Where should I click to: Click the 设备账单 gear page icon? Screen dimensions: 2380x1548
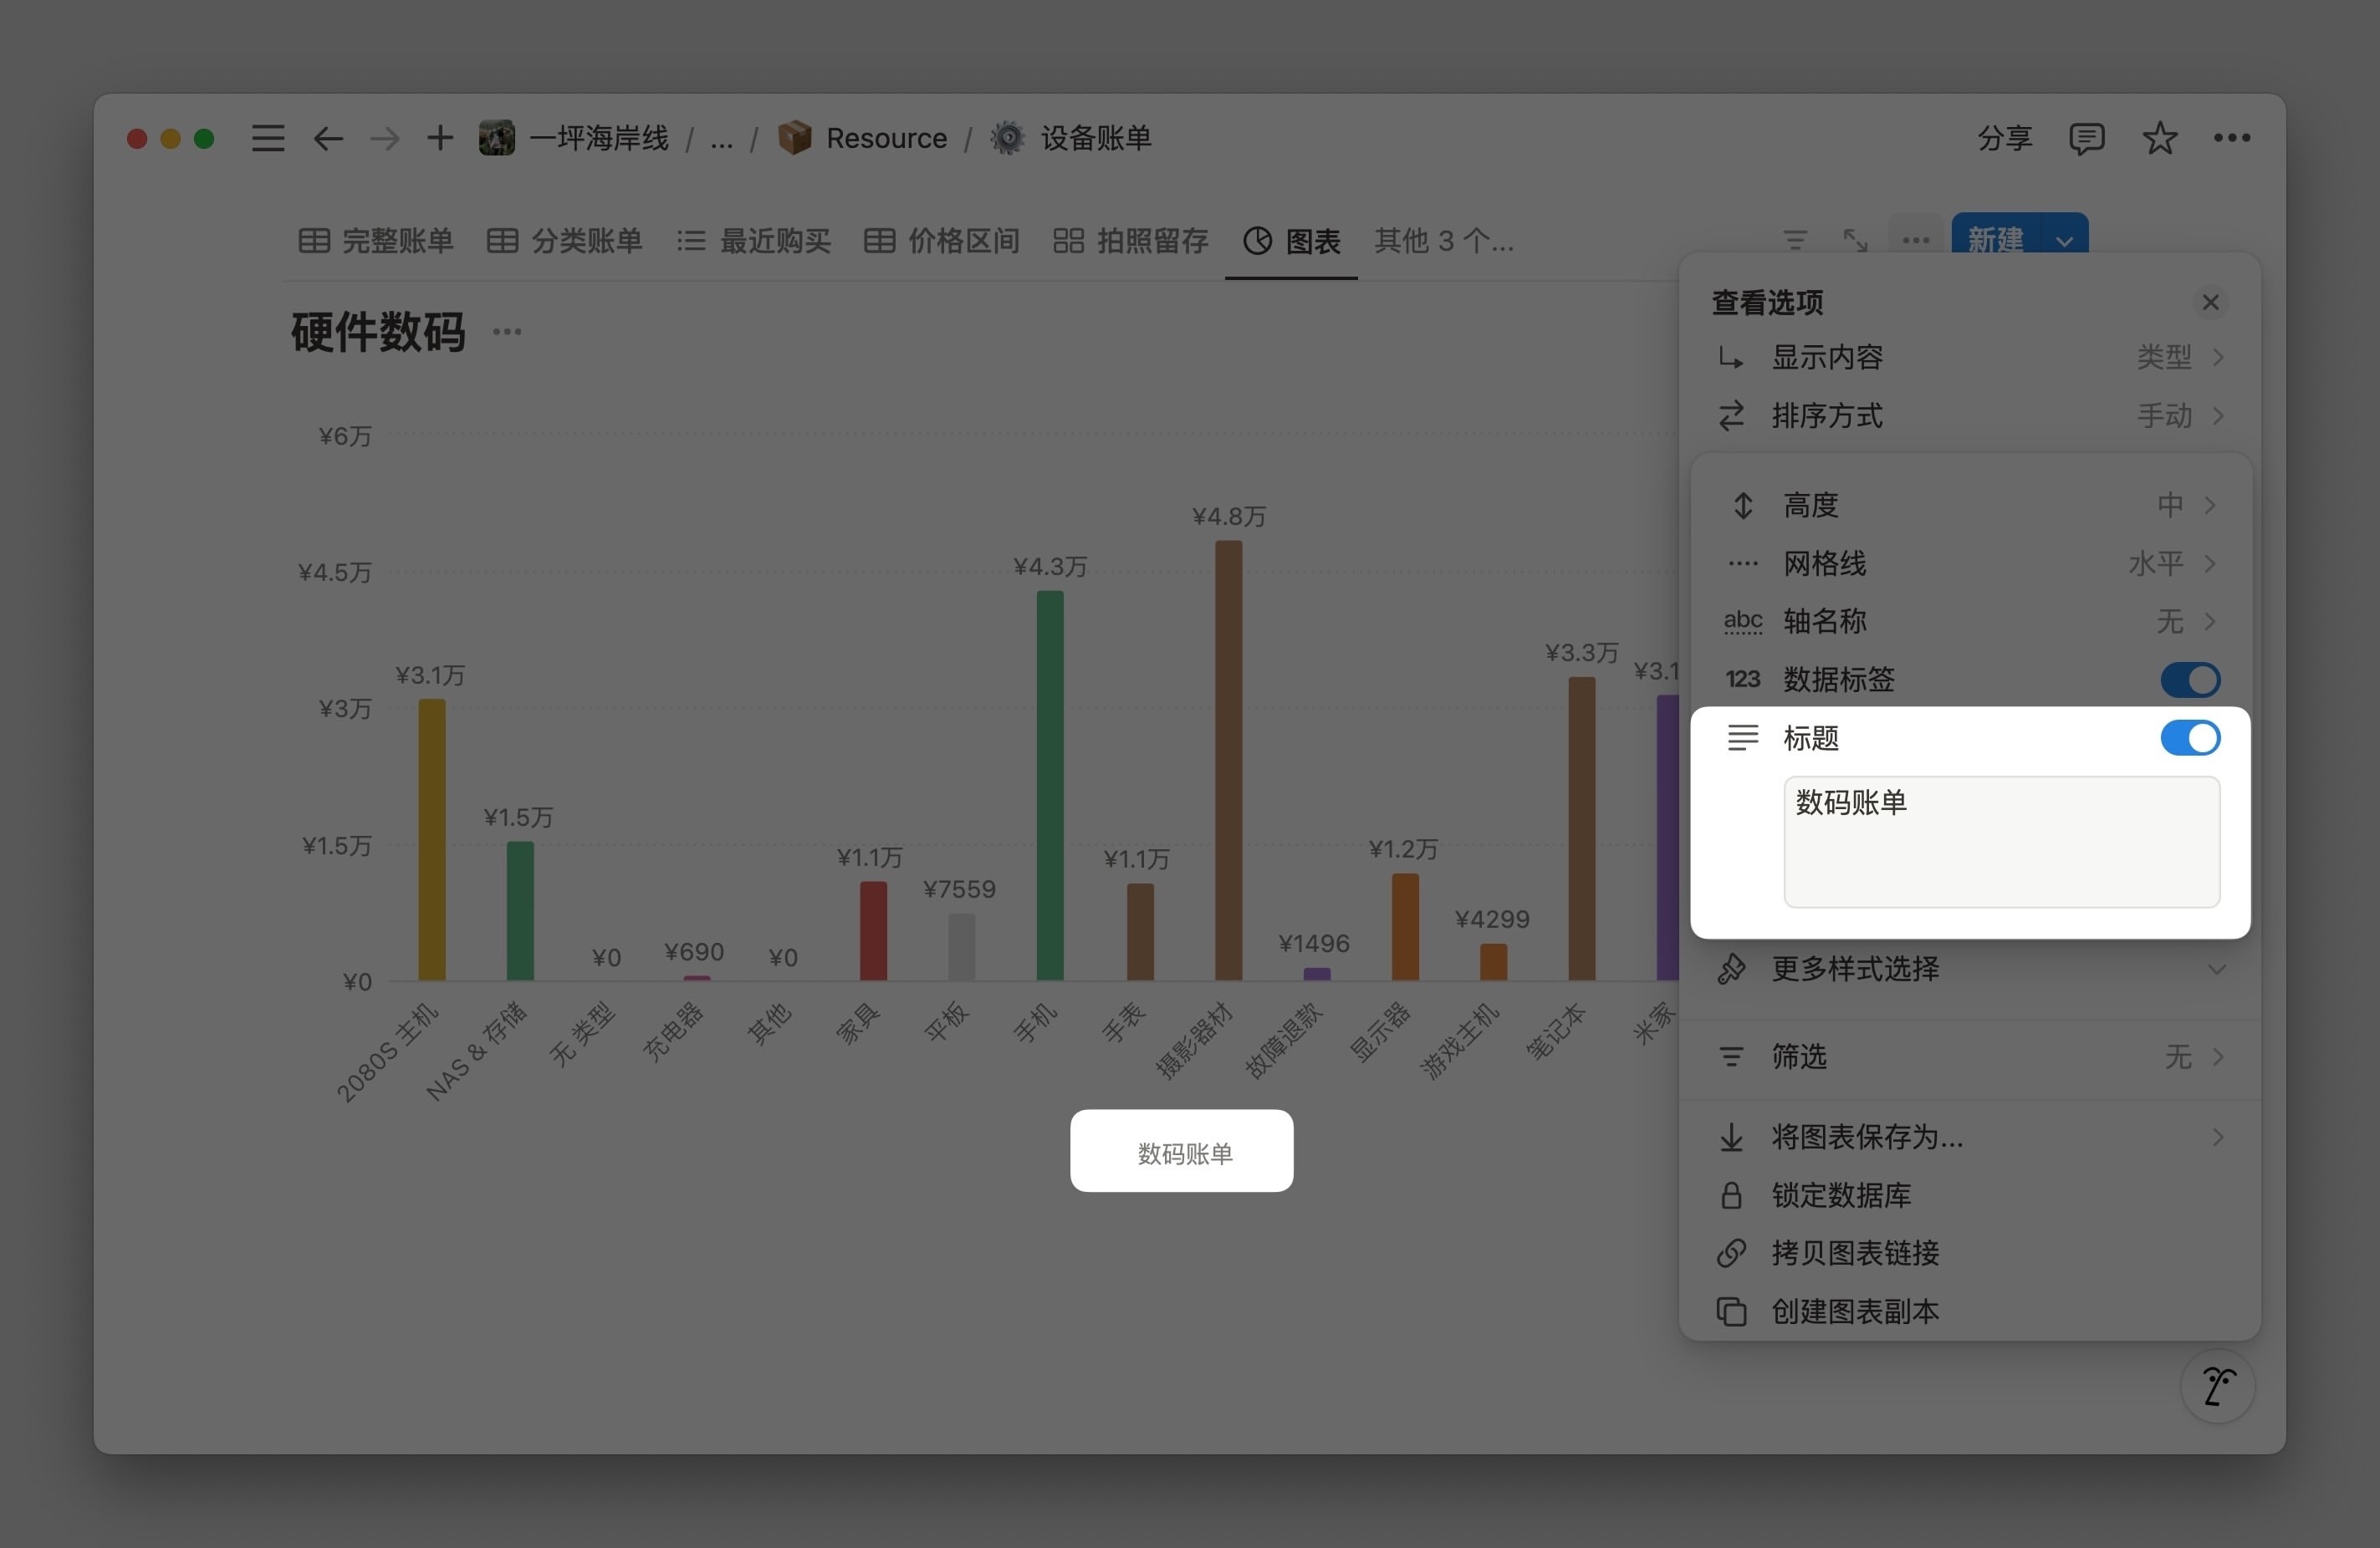point(1007,137)
